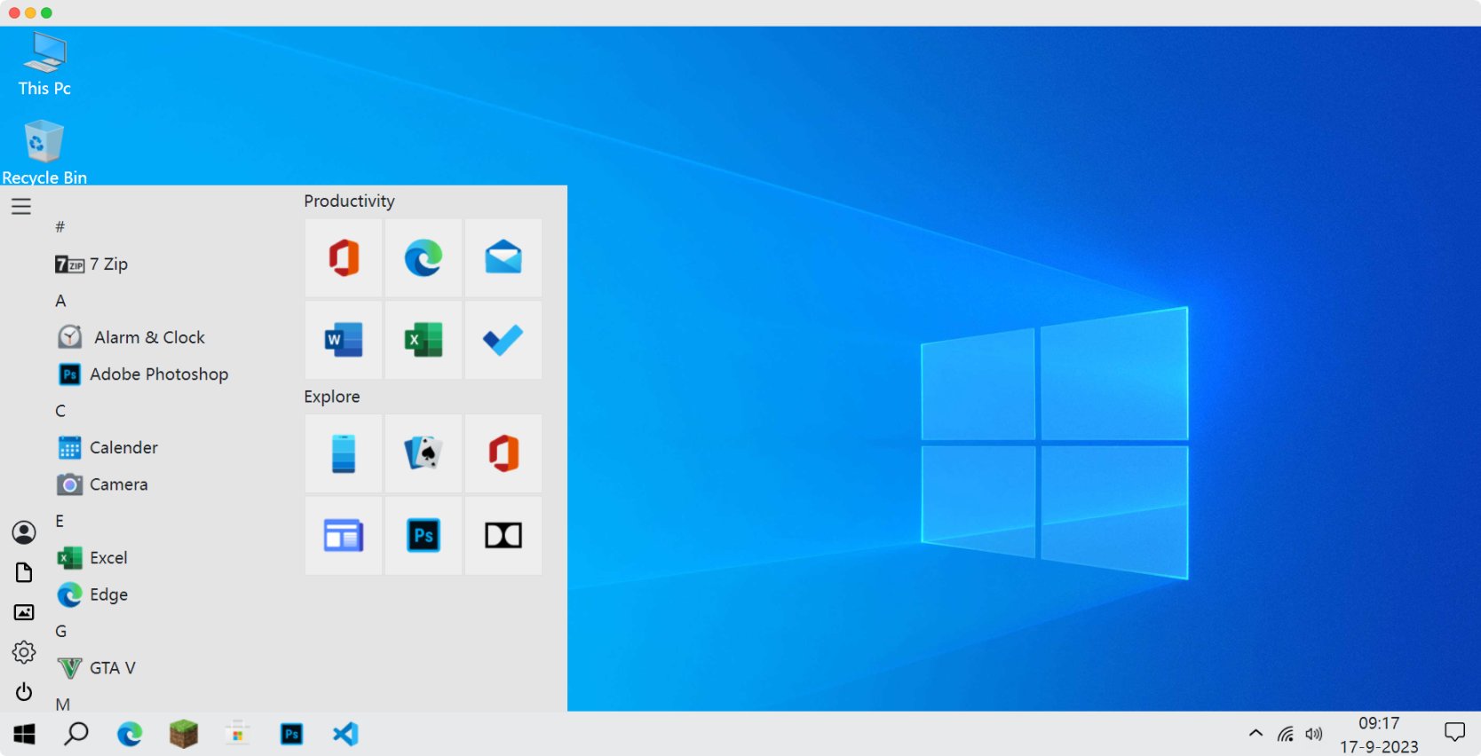1481x756 pixels.
Task: Open Photoshop from the taskbar
Action: pos(291,734)
